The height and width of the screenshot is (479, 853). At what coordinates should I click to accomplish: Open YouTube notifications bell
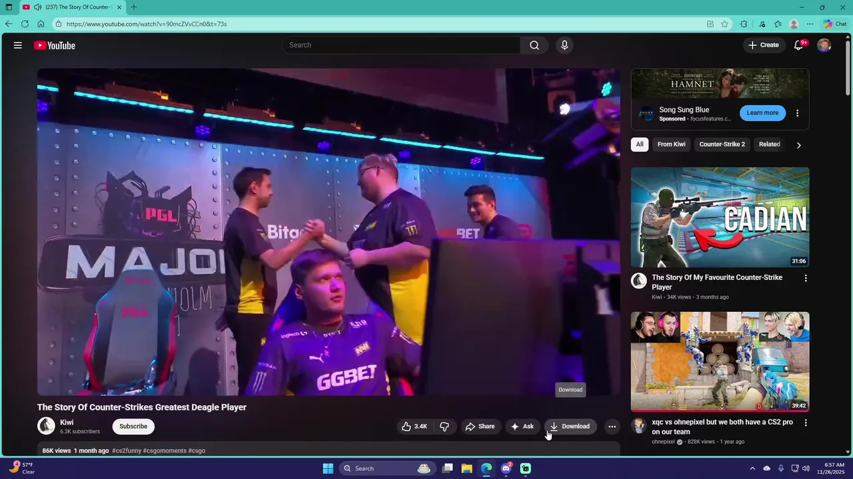coord(798,45)
